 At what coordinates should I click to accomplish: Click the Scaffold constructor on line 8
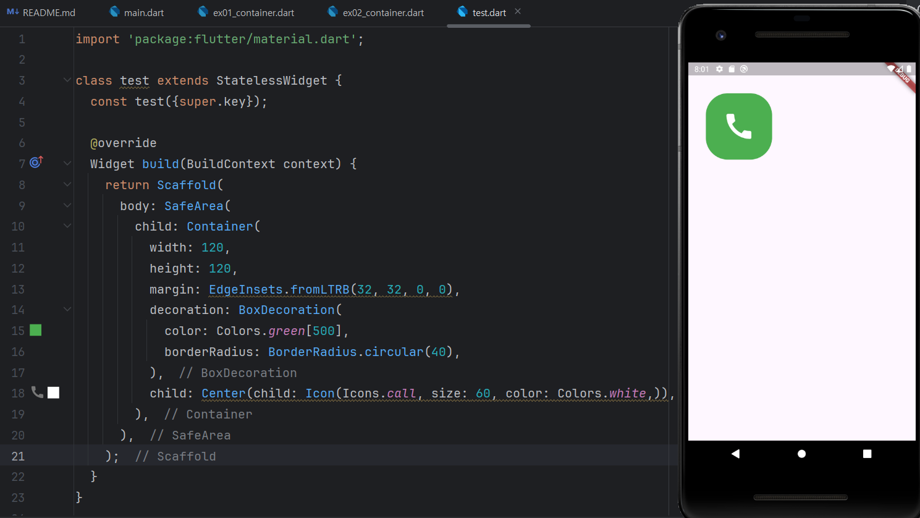coord(187,185)
